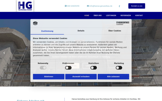Viewport: 162px width, 101px height.
Task: Open the Usercentrics Cookiebot logo link
Action: pos(123,23)
